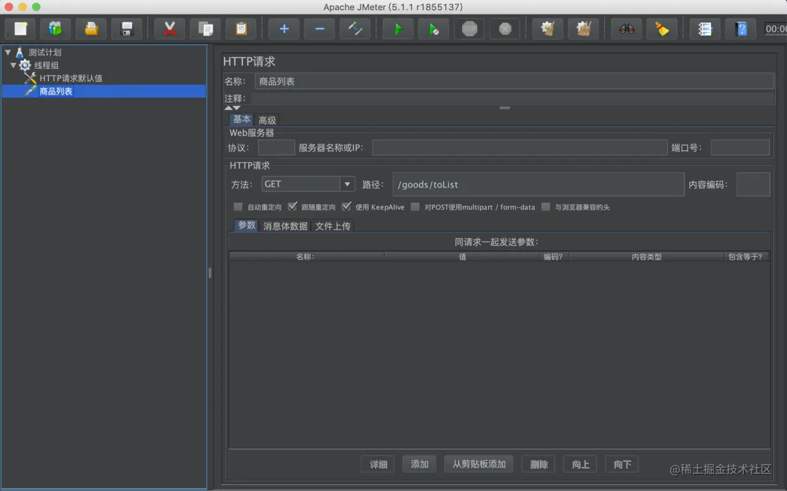The width and height of the screenshot is (787, 491).
Task: Open the Templates icon in toolbar
Action: click(x=56, y=29)
